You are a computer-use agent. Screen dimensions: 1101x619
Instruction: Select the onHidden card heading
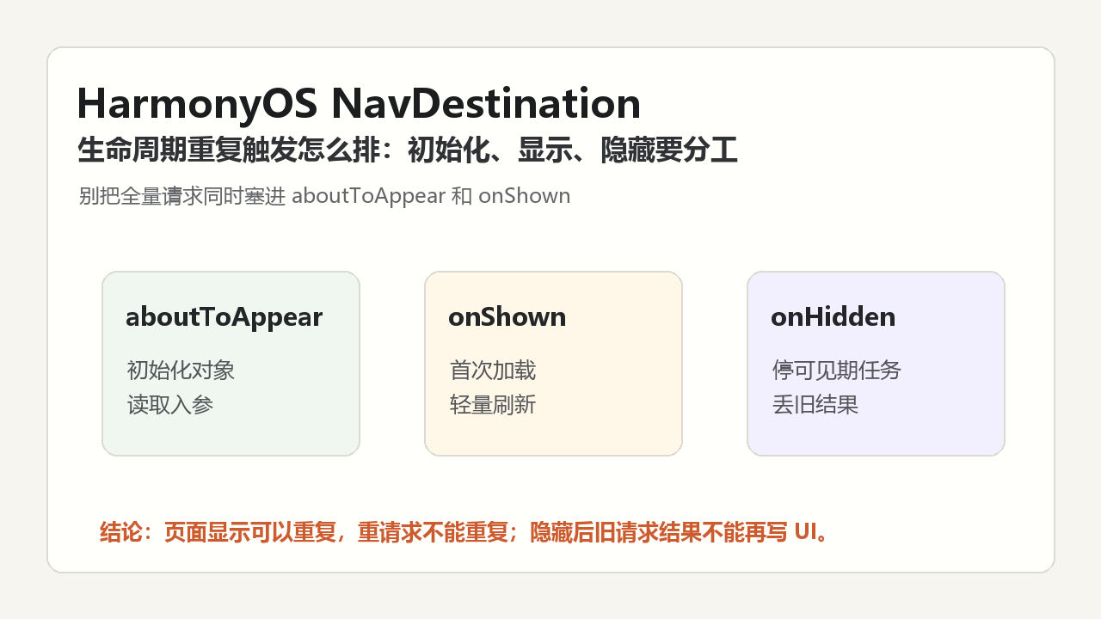point(833,316)
